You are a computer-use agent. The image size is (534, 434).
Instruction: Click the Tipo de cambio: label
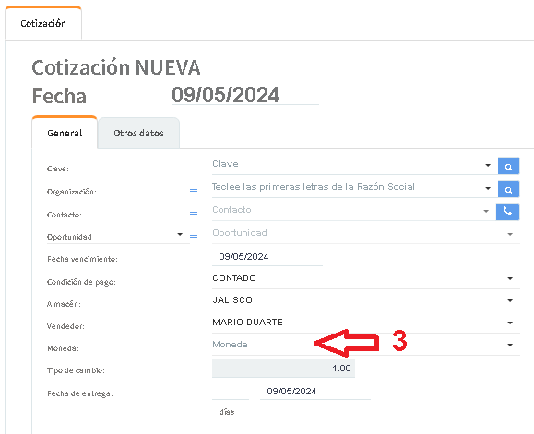[76, 370]
